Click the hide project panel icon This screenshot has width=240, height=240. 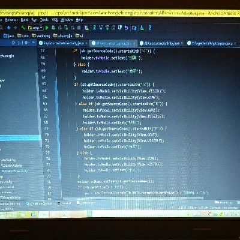click(x=33, y=43)
